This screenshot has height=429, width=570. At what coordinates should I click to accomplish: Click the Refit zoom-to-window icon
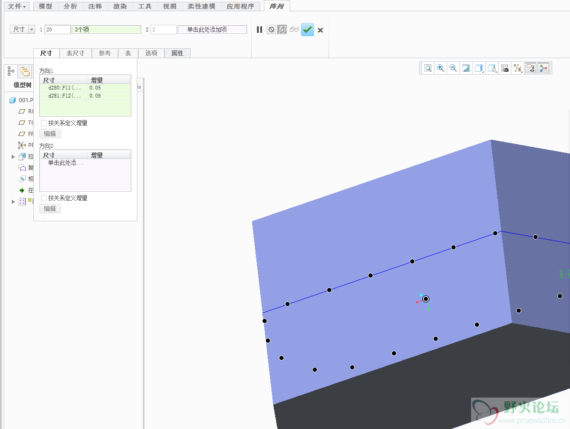click(428, 68)
